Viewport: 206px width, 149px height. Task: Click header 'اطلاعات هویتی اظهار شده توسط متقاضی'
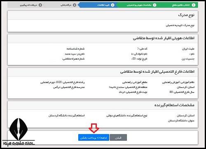pos(164,38)
